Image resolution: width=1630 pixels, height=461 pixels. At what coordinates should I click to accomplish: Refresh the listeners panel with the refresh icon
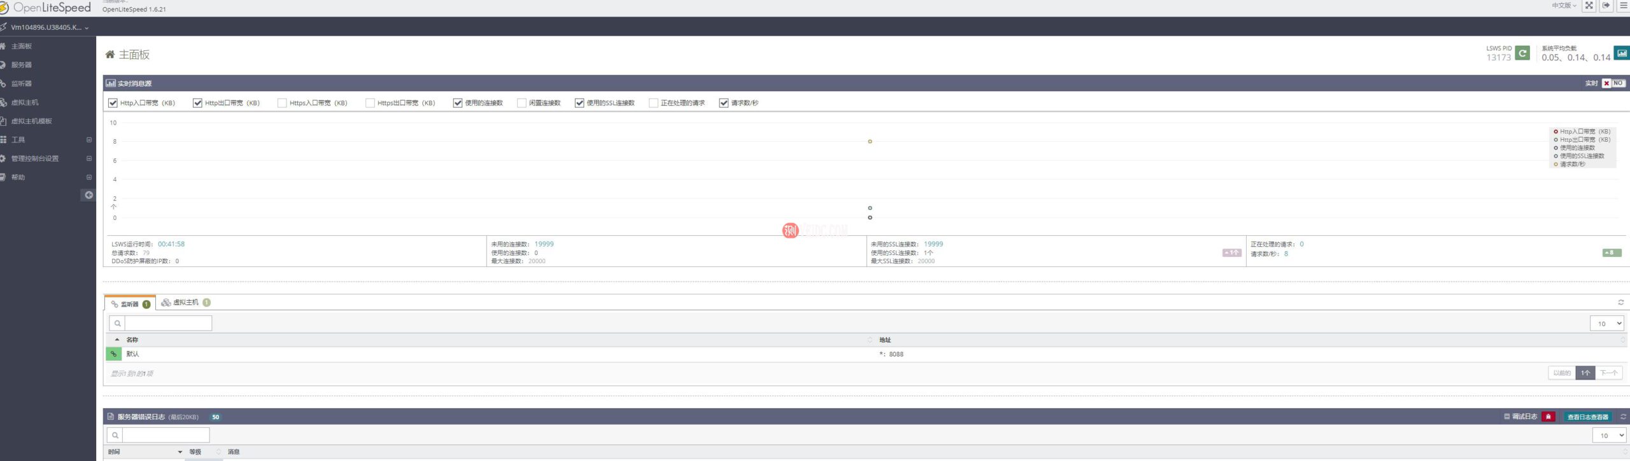[x=1621, y=302]
